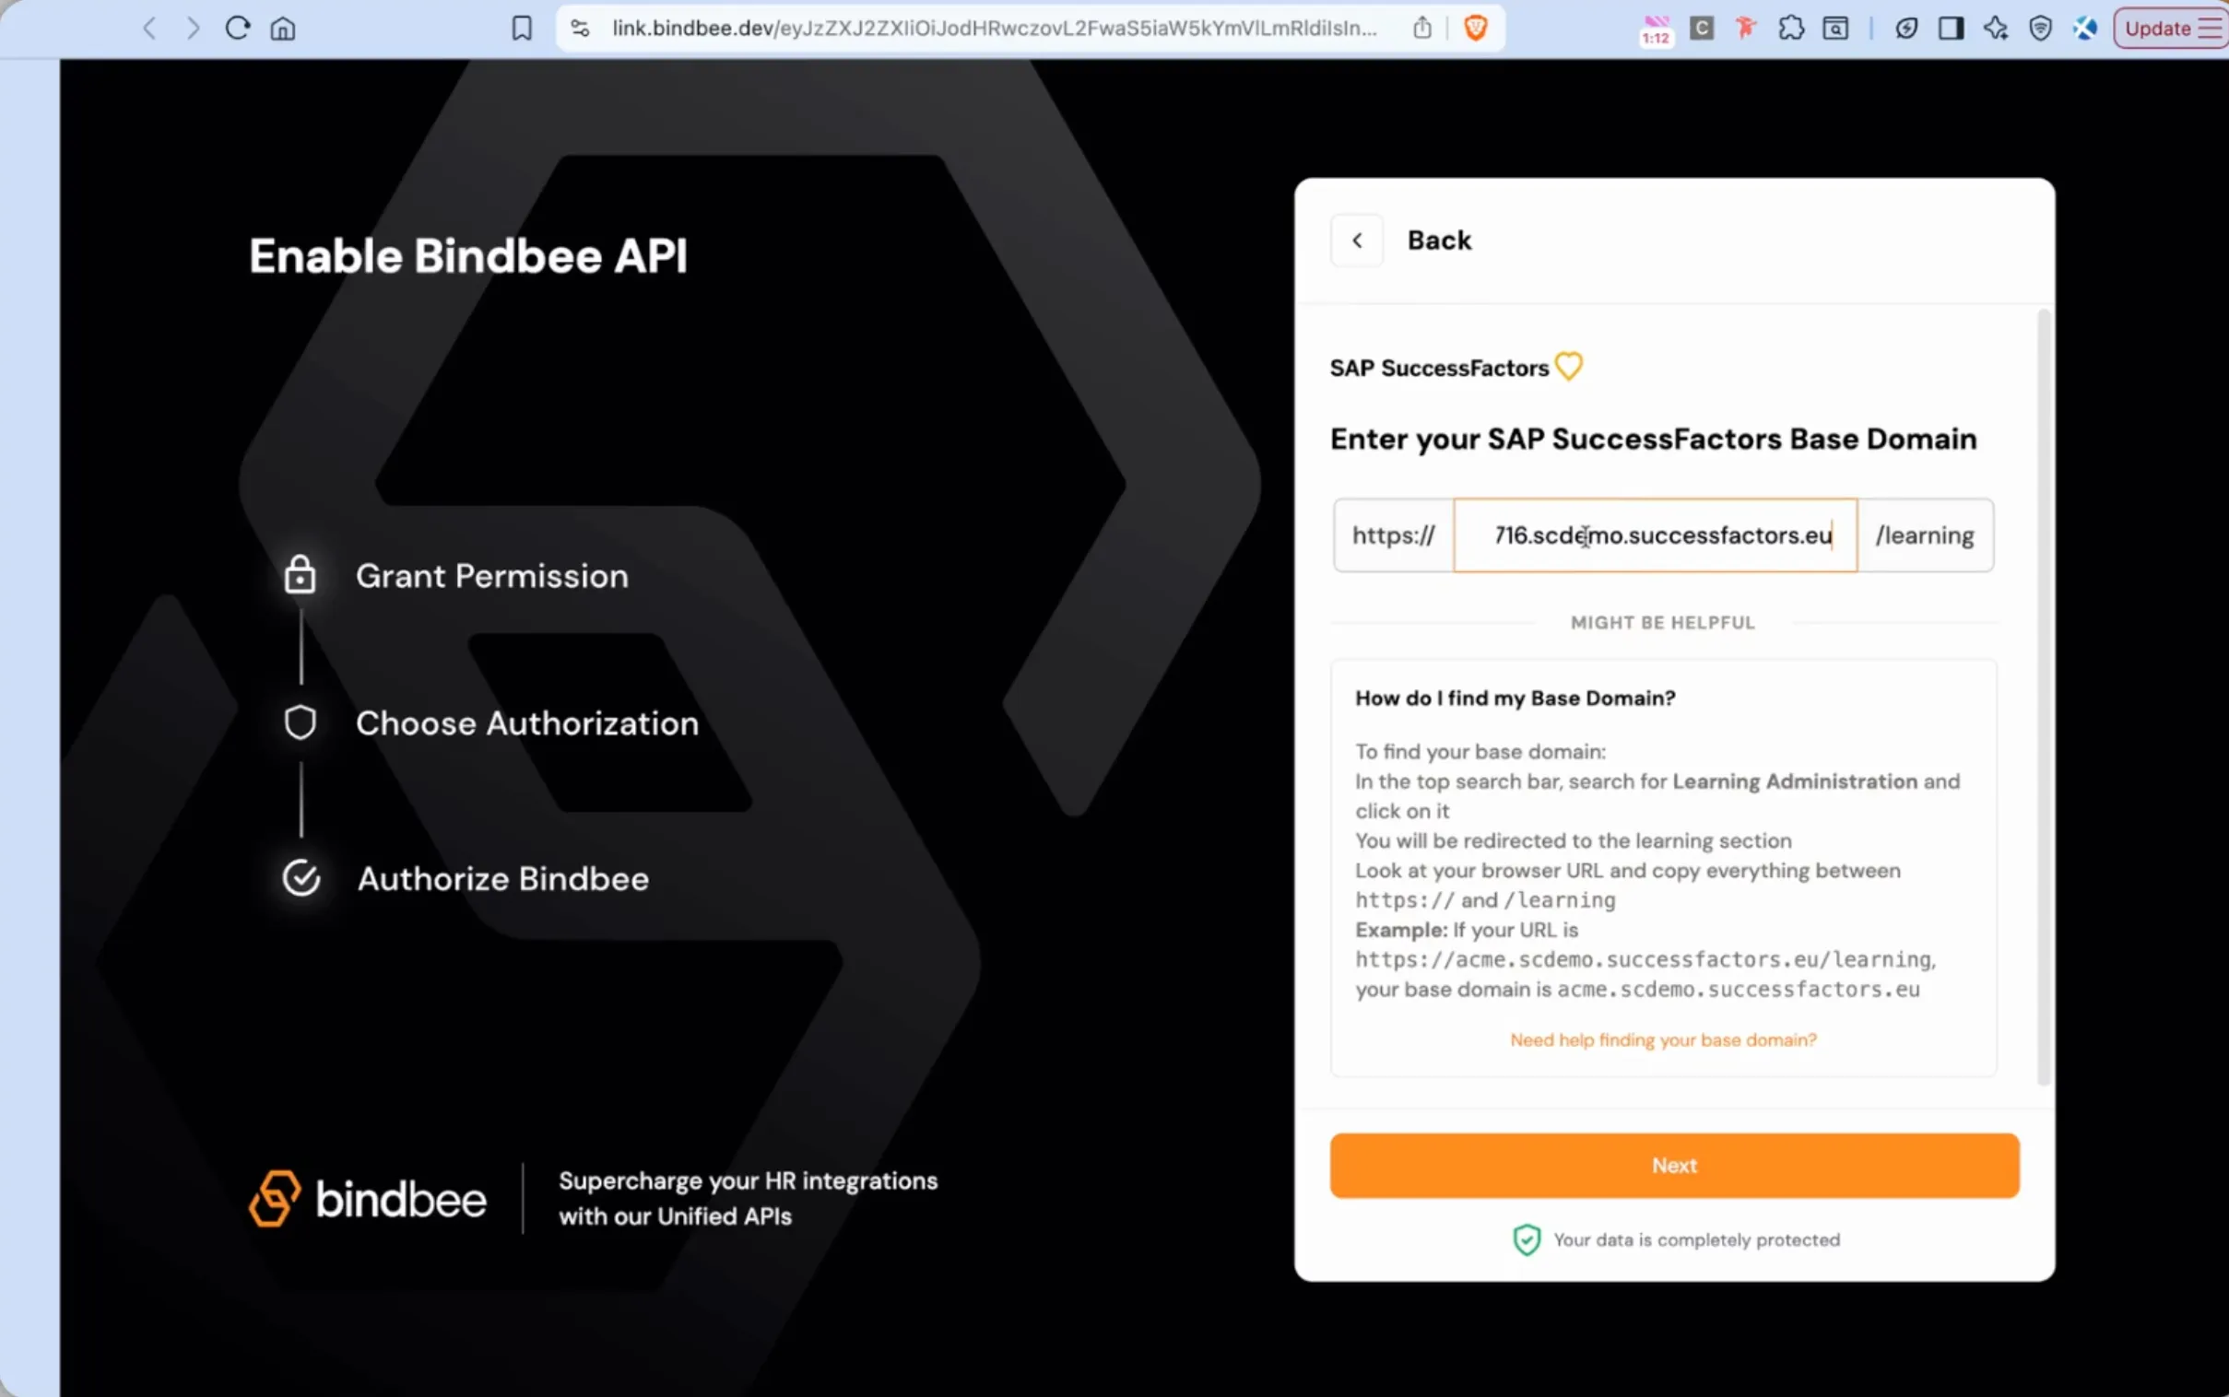Click the red bird extension icon
Screen dimensions: 2229x1397
click(x=1746, y=29)
